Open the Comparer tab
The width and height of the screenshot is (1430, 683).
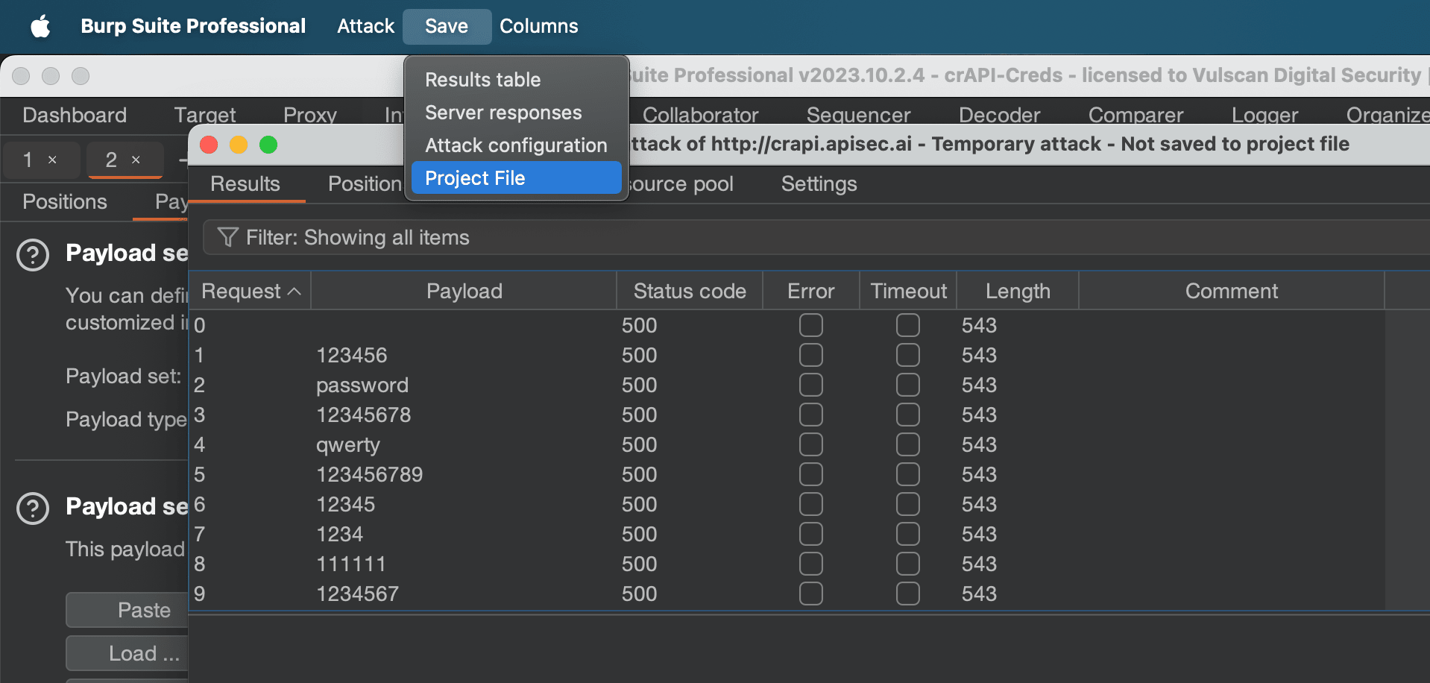click(x=1136, y=116)
